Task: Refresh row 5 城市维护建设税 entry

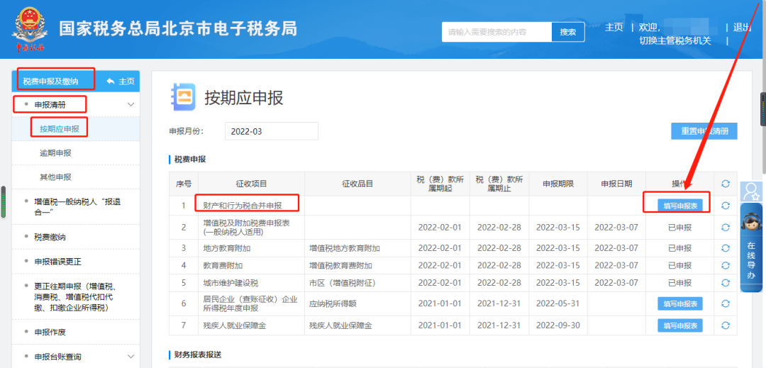Action: (726, 282)
